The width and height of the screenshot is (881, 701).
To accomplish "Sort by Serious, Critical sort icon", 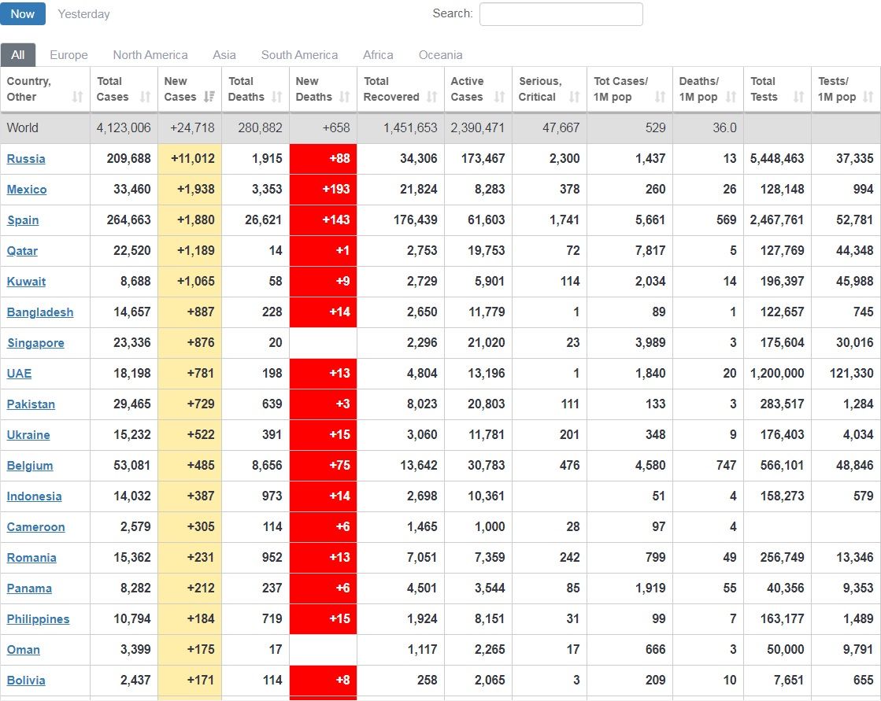I will pos(574,97).
